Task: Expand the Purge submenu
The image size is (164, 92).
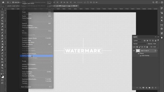Action: tap(36, 61)
